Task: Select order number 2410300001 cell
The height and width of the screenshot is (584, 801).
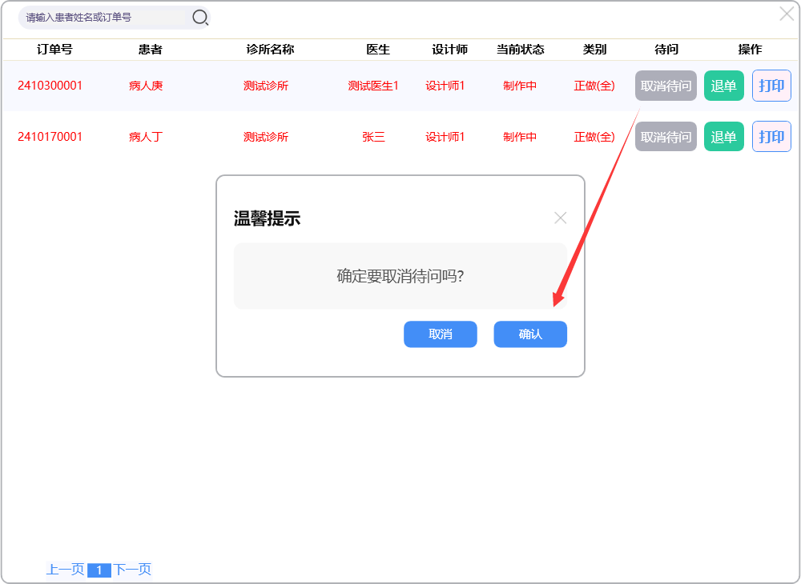Action: (50, 86)
